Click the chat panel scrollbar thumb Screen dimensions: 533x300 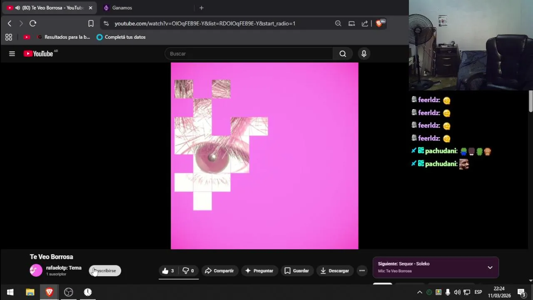[x=531, y=101]
